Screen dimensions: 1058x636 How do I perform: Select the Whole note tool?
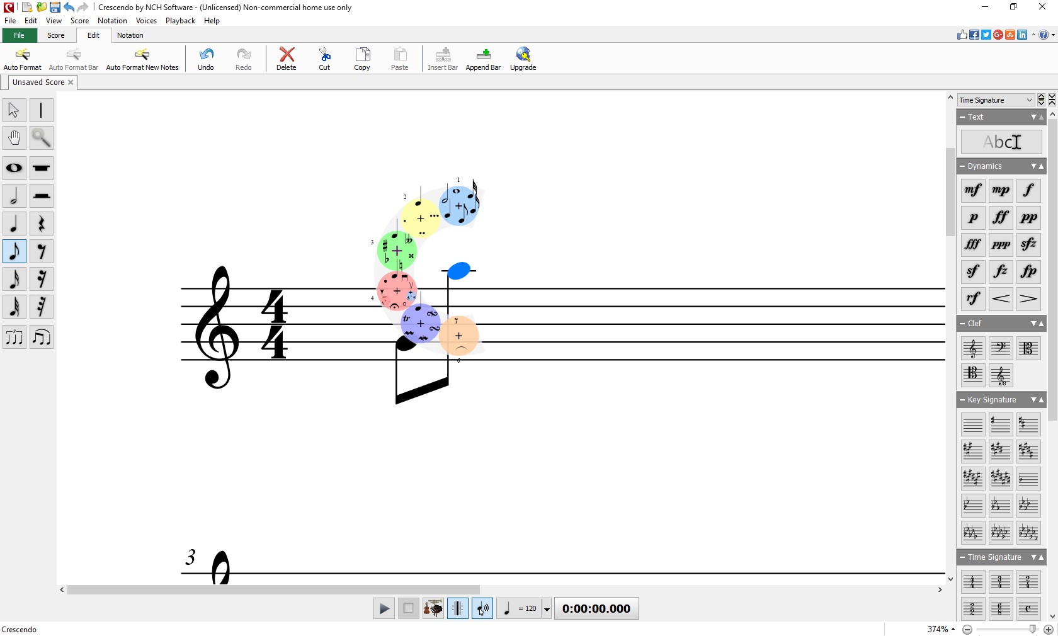[14, 169]
